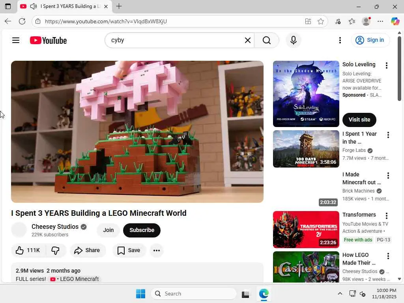The image size is (404, 303).
Task: Join Cheesey Studios channel membership
Action: tap(108, 230)
